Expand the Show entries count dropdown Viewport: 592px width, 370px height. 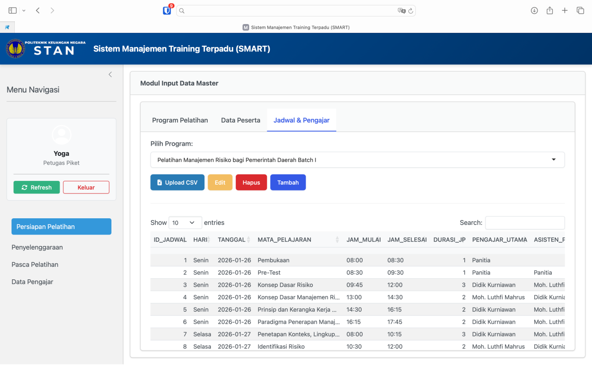[x=185, y=222]
